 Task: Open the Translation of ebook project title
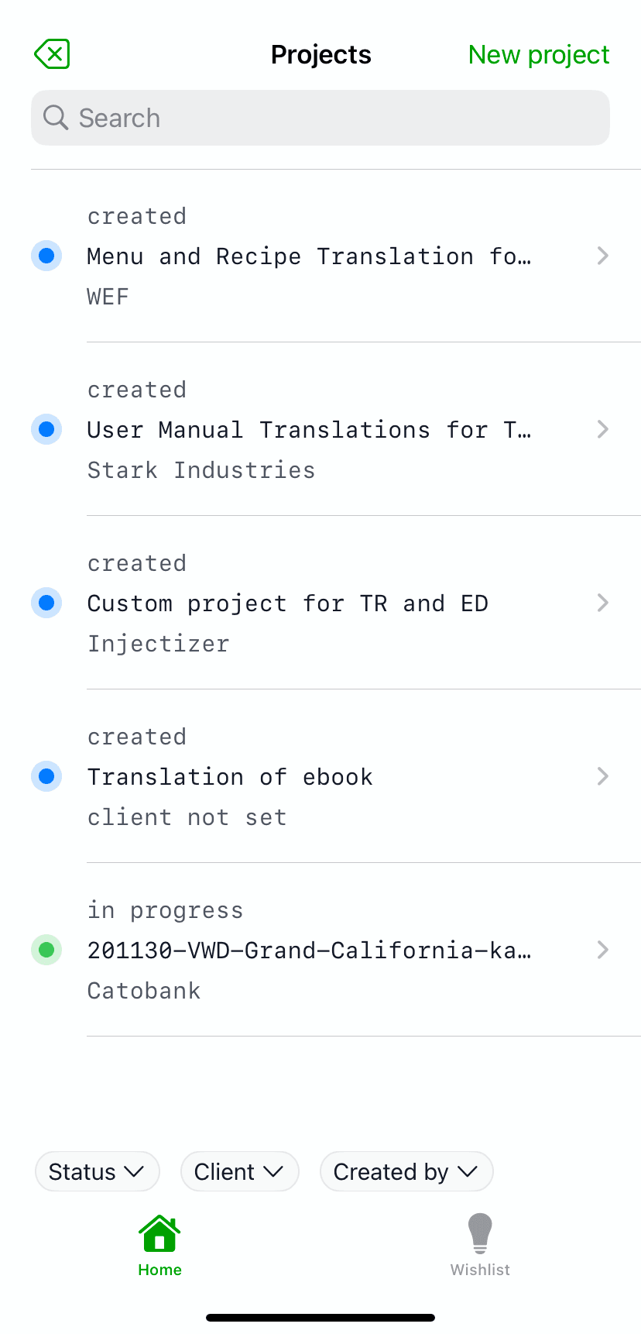[x=230, y=777]
